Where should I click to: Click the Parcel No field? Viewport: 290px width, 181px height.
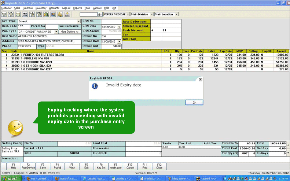click(52, 26)
